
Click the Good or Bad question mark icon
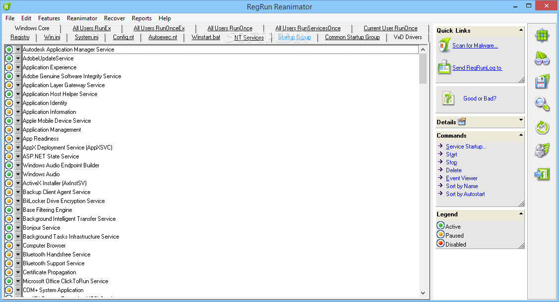tap(448, 99)
